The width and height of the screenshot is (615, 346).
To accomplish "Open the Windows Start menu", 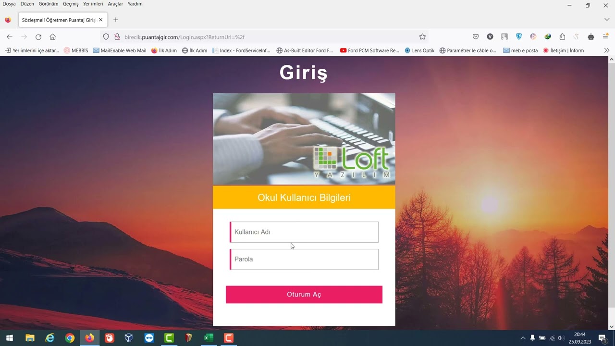I will [x=9, y=338].
